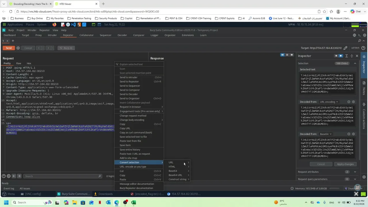Go to previous search match
This screenshot has height=207, width=368.
pos(14,176)
